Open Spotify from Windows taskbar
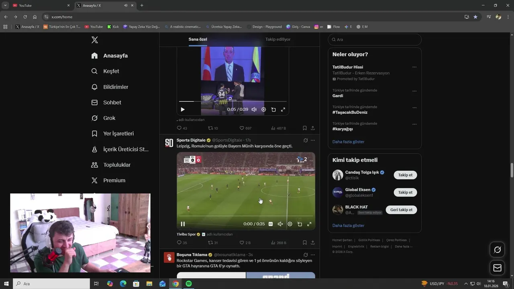The image size is (514, 289). (x=189, y=284)
